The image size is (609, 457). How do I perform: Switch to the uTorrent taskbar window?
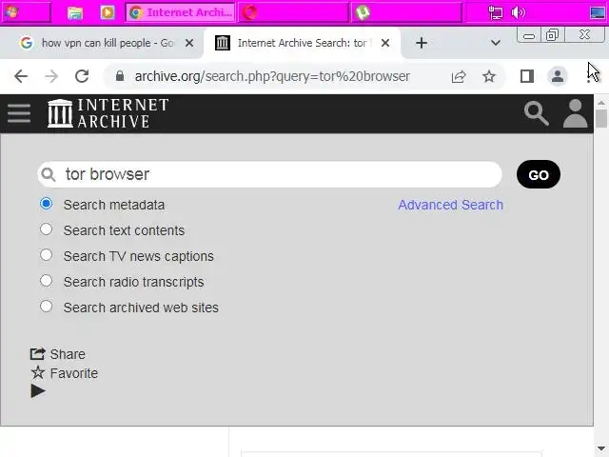[x=406, y=12]
